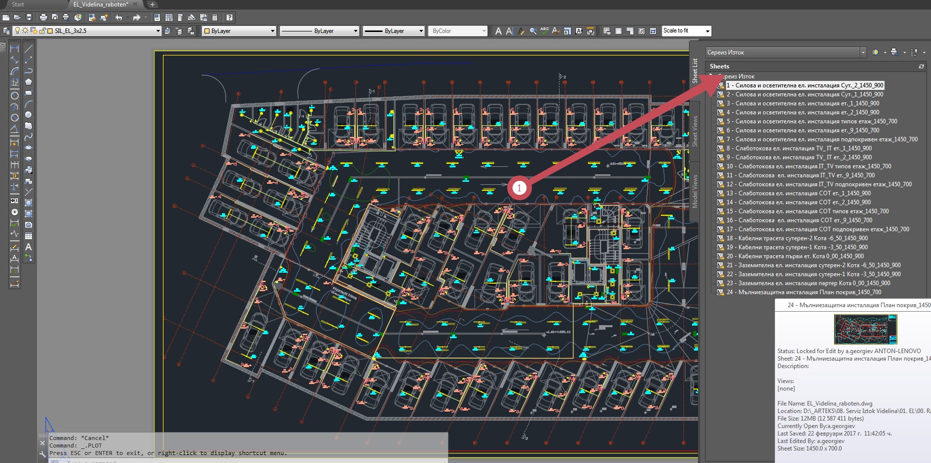Select the Circle draw tool
The width and height of the screenshot is (931, 463).
28,115
